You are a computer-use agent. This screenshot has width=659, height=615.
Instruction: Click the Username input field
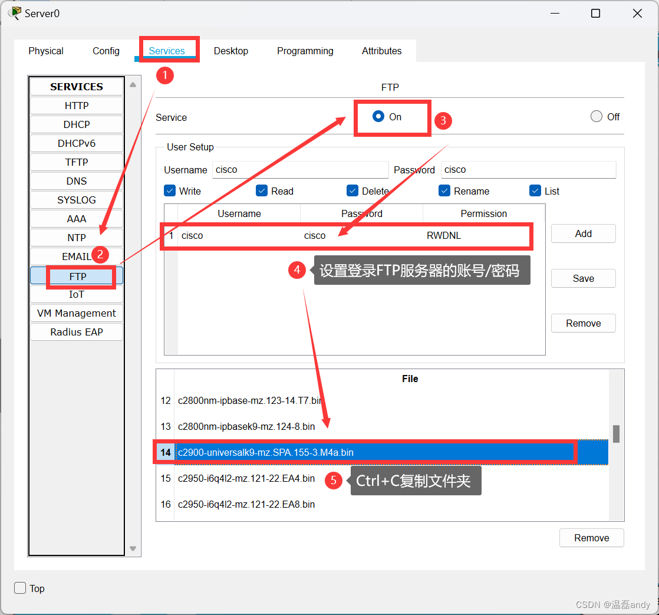300,170
